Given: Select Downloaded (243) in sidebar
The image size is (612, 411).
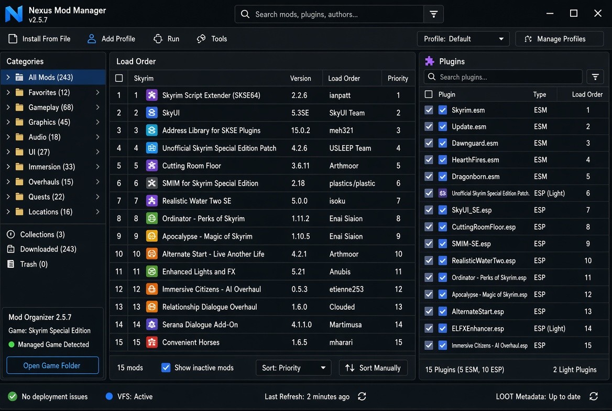Looking at the screenshot, I should click(x=42, y=249).
